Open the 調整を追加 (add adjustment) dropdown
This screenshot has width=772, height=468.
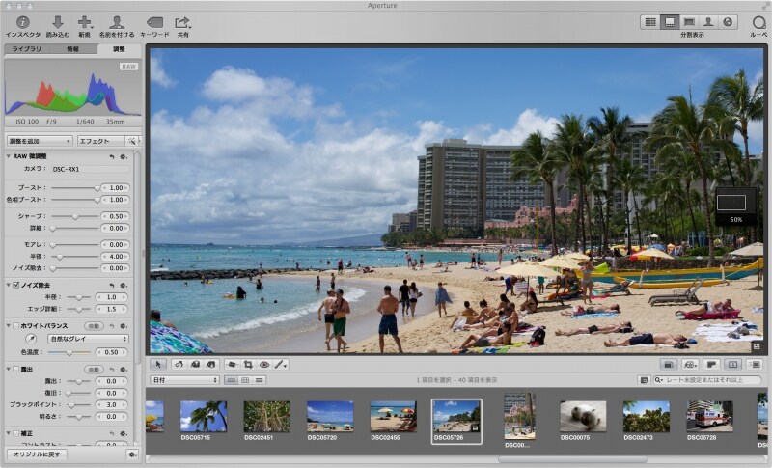pyautogui.click(x=39, y=141)
